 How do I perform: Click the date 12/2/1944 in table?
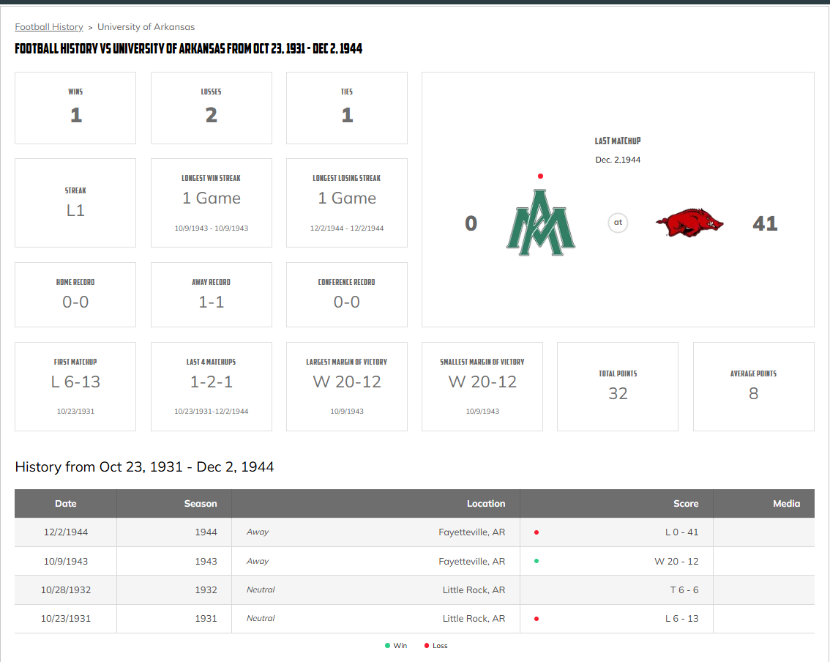[x=66, y=532]
